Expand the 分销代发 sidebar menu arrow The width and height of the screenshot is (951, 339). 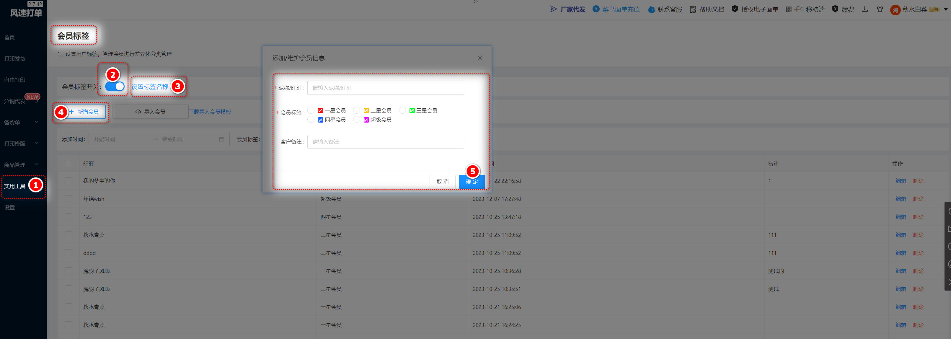[x=37, y=101]
